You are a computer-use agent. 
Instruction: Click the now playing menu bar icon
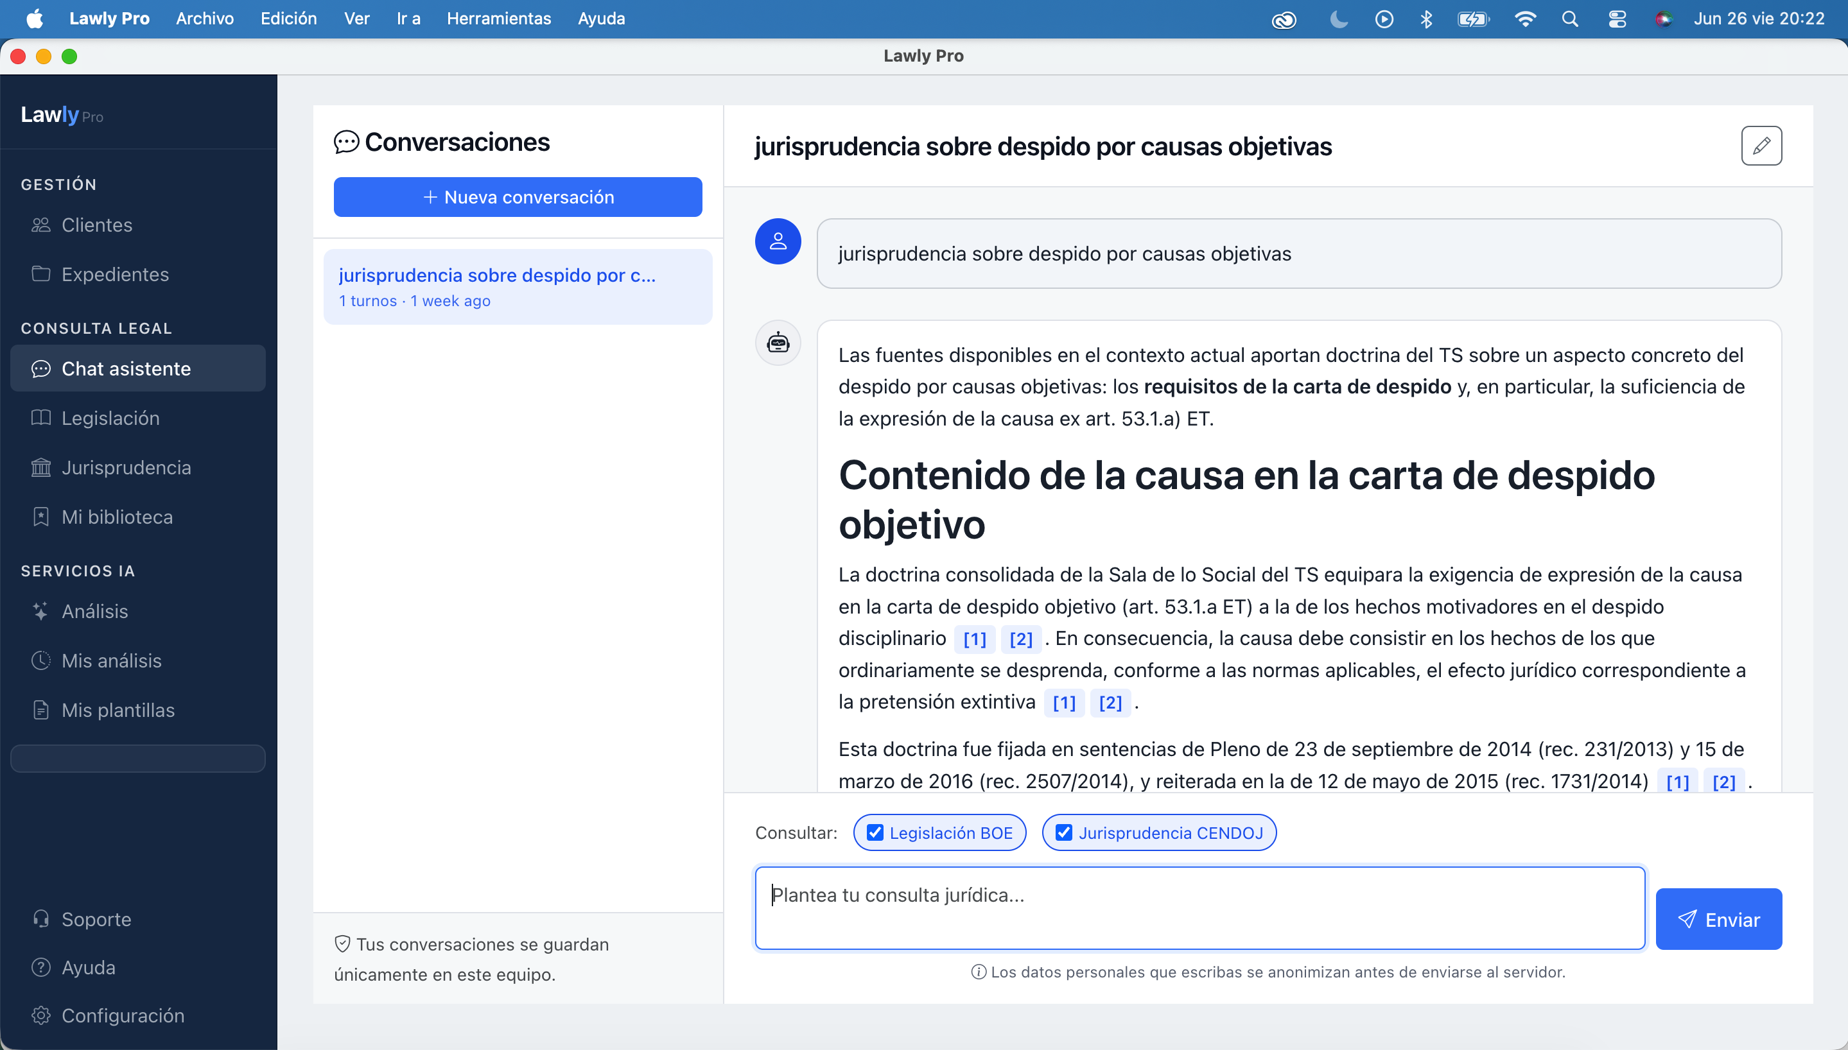(1384, 19)
